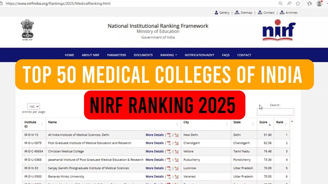Click the scroll up arrow beside the table

(292, 121)
